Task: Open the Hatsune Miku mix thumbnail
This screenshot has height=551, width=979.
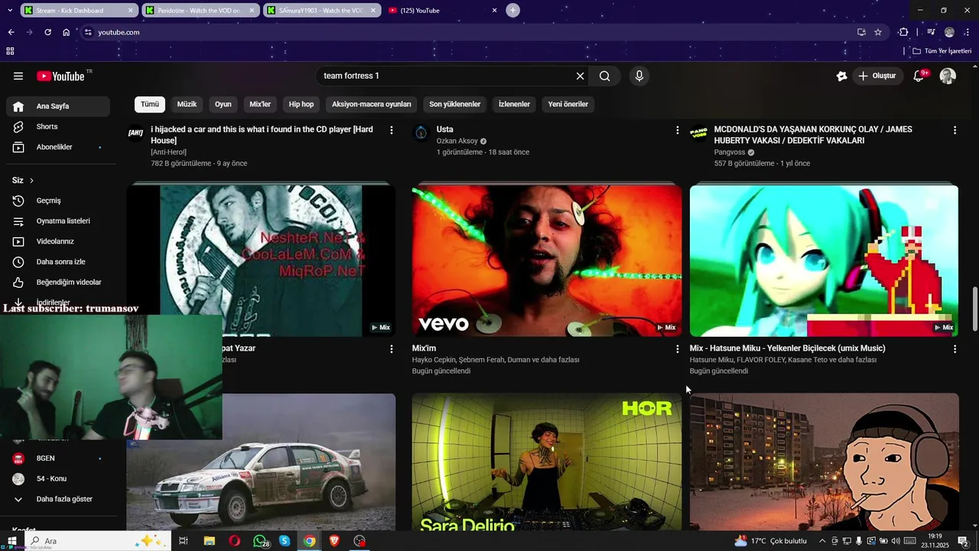Action: pyautogui.click(x=824, y=259)
